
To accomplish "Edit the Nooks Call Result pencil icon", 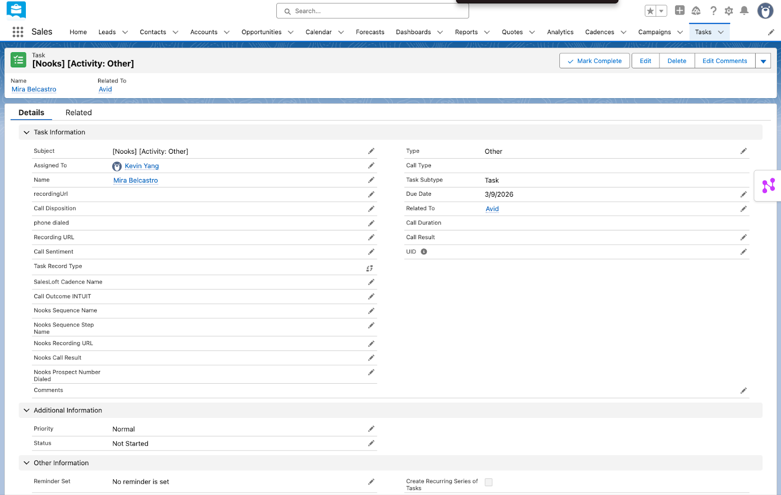I will pos(371,358).
